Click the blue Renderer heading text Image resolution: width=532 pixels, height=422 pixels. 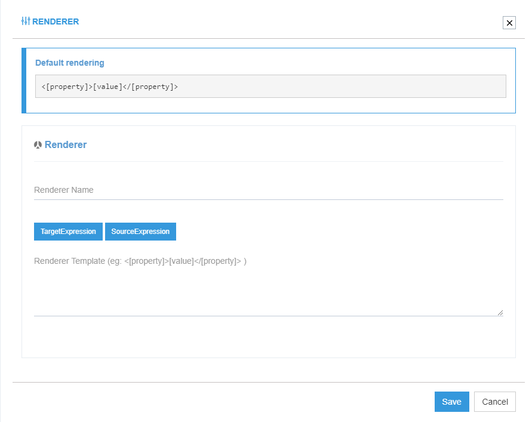[66, 144]
